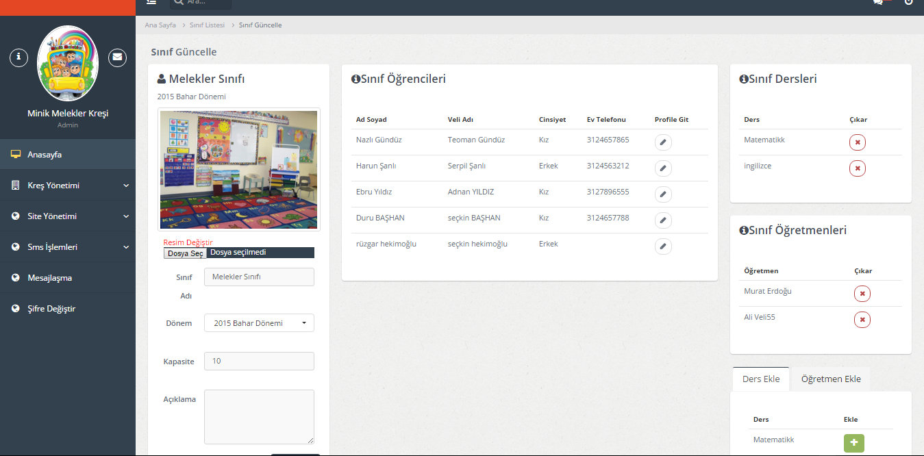
Task: Edit Nazlı Gündüz's profile via pencil icon
Action: pos(662,142)
